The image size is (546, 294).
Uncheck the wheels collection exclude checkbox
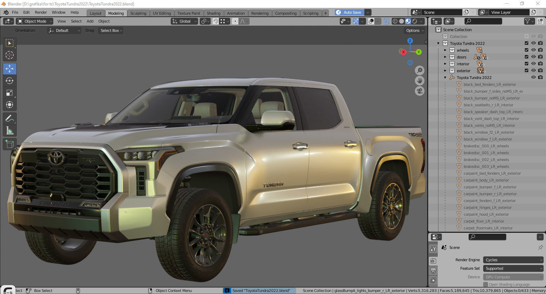[x=527, y=50]
